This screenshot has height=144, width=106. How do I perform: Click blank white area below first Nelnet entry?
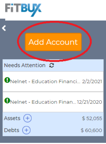click(53, 88)
